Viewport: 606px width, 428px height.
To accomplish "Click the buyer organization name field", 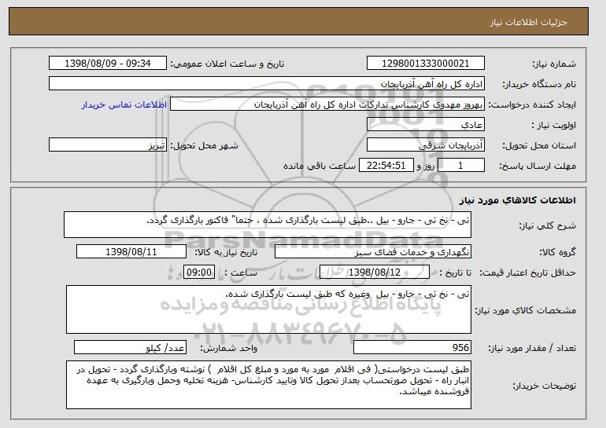I will tap(267, 84).
